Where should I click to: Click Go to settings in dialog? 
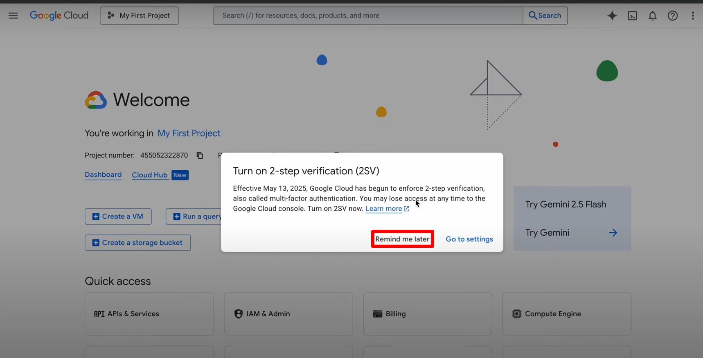469,239
